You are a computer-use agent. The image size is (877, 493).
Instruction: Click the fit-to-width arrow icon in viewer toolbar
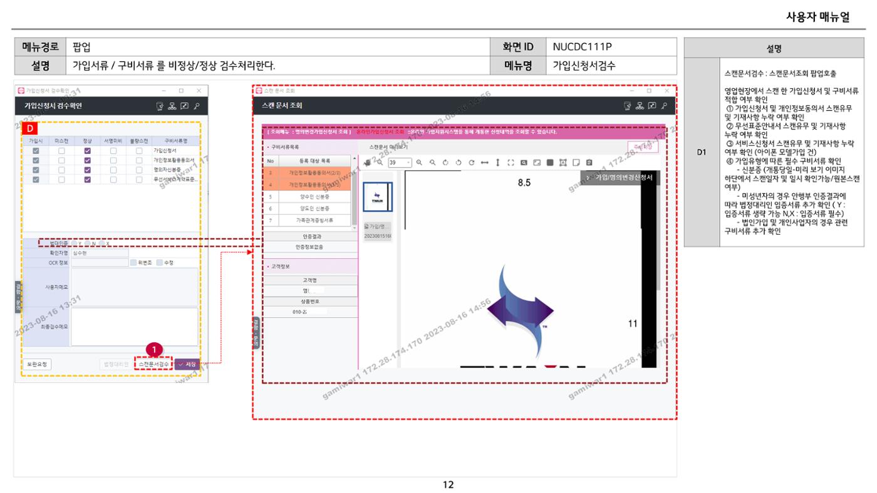click(484, 163)
